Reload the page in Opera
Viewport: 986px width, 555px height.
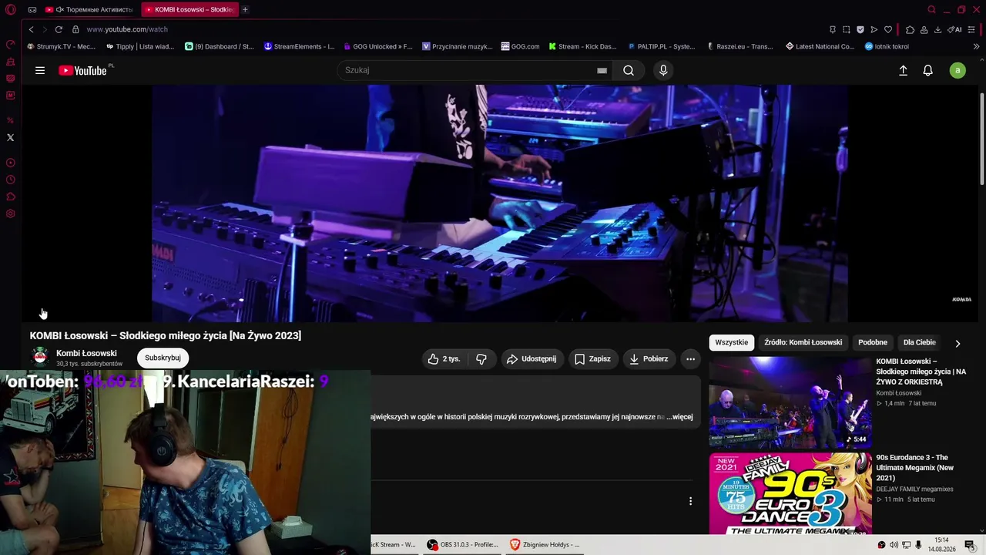(59, 29)
